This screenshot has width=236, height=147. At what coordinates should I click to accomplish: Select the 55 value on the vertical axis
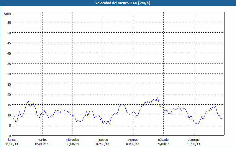(9, 22)
